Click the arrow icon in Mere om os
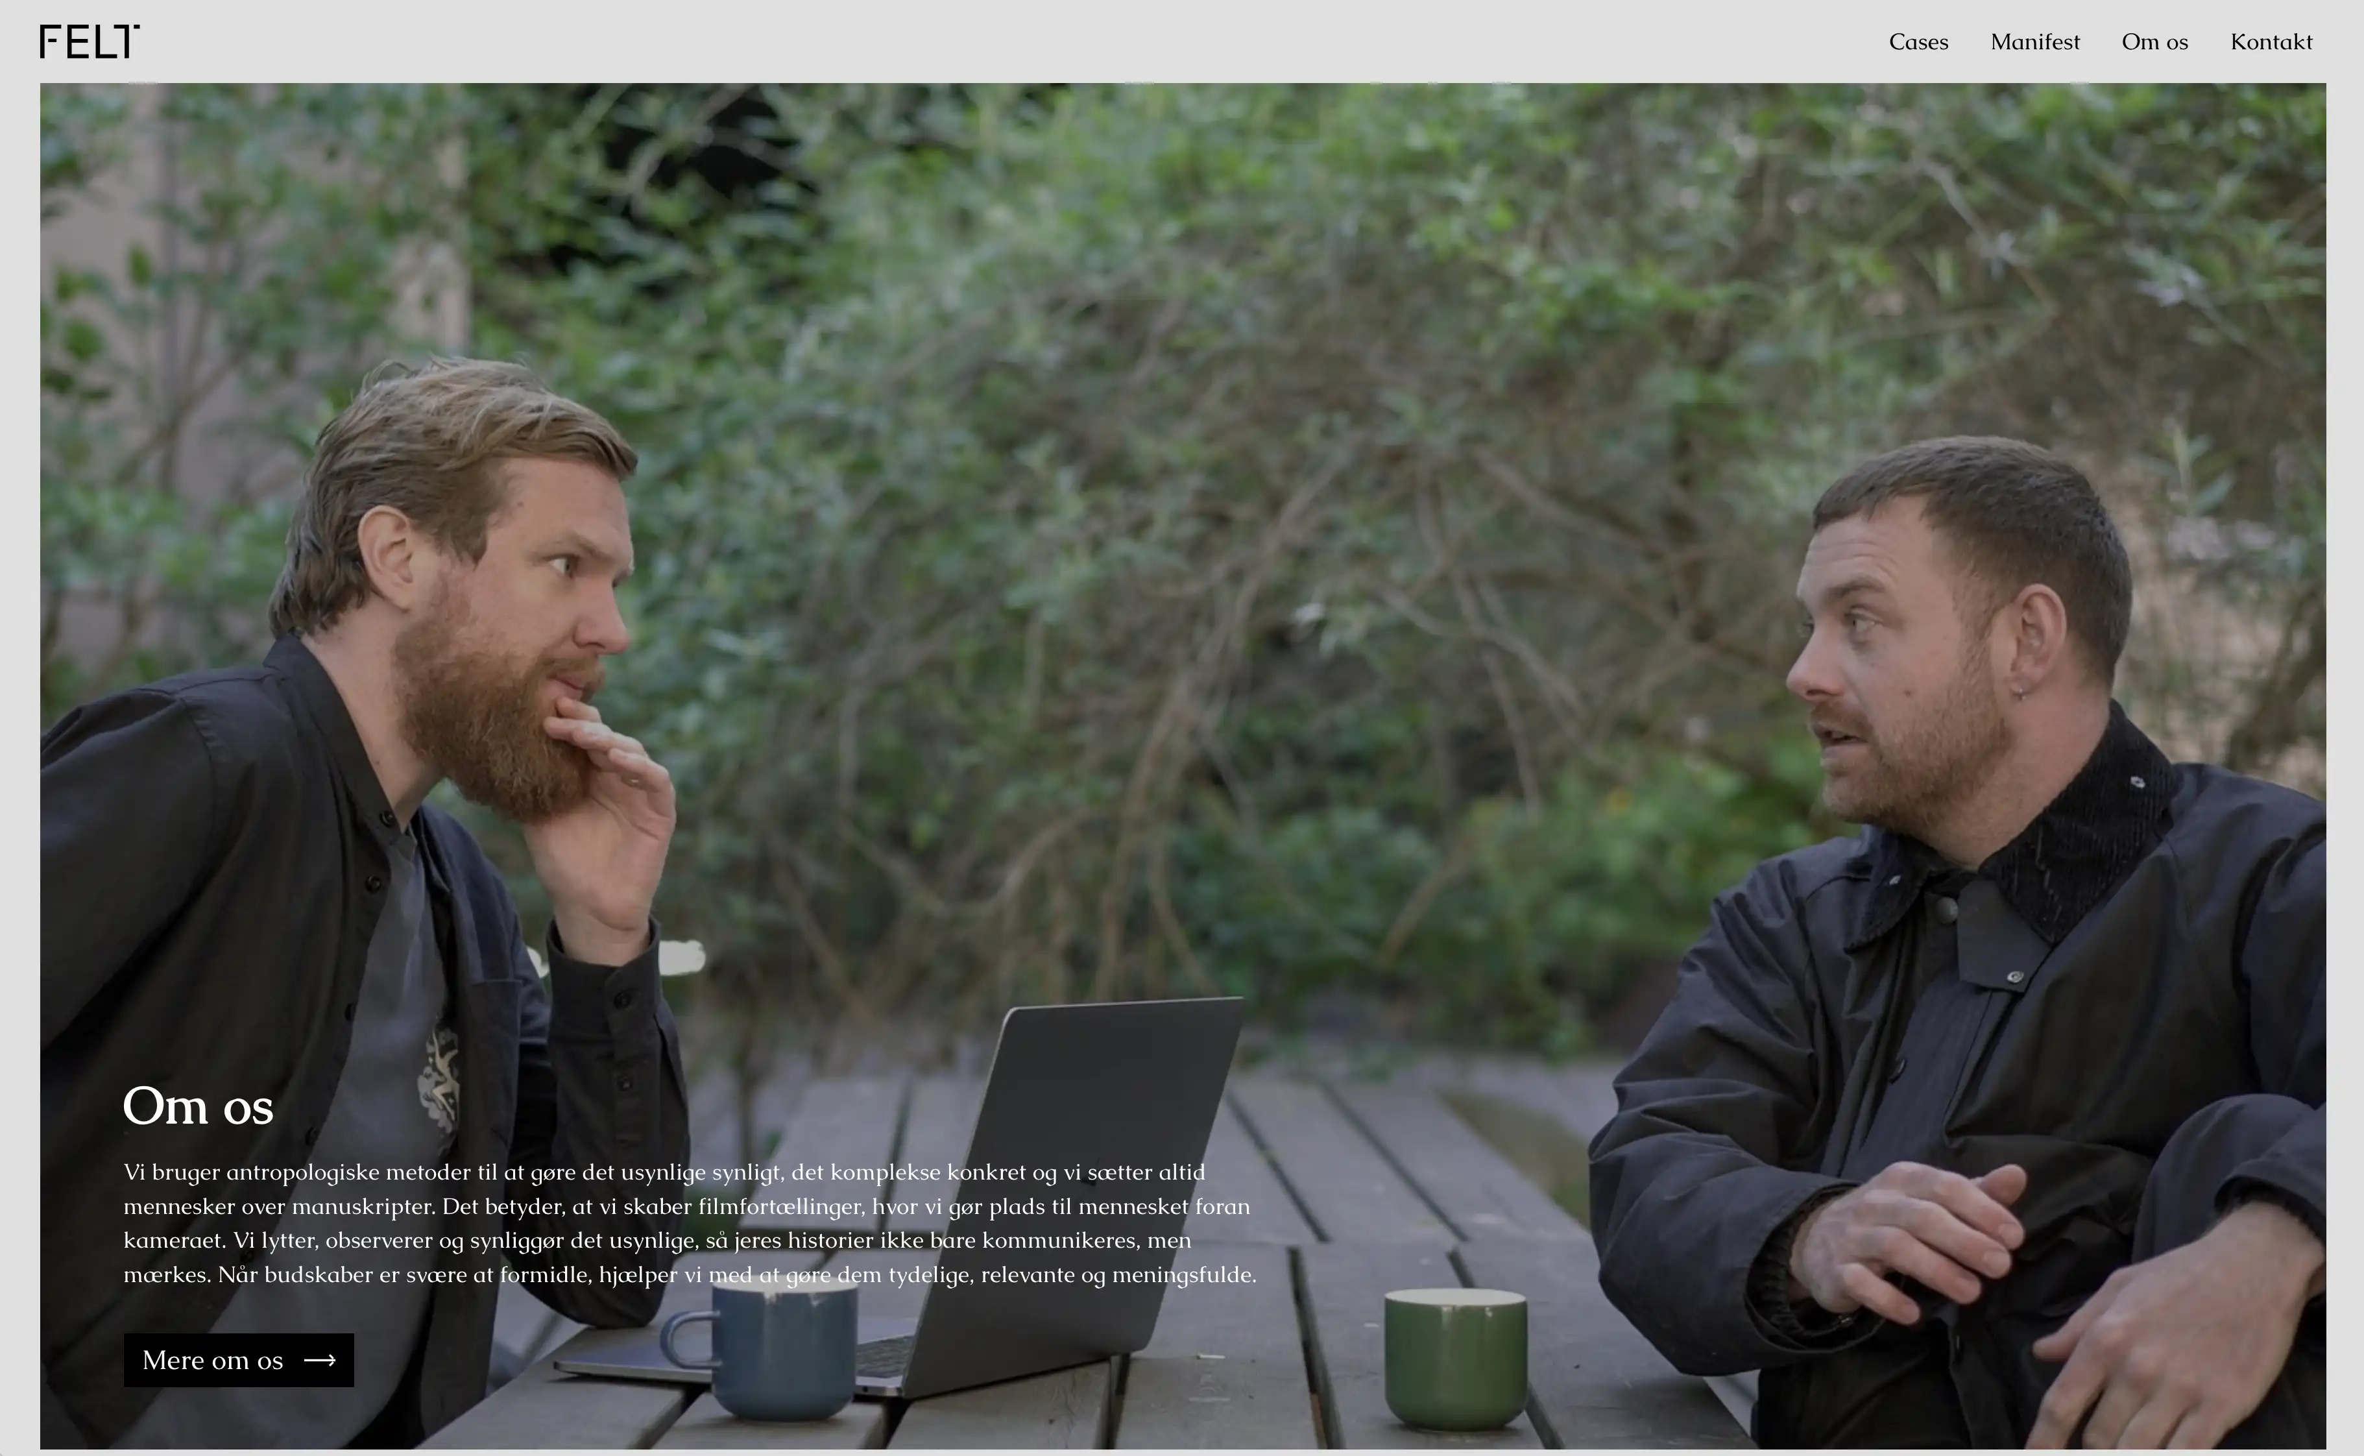The image size is (2364, 1456). 320,1360
